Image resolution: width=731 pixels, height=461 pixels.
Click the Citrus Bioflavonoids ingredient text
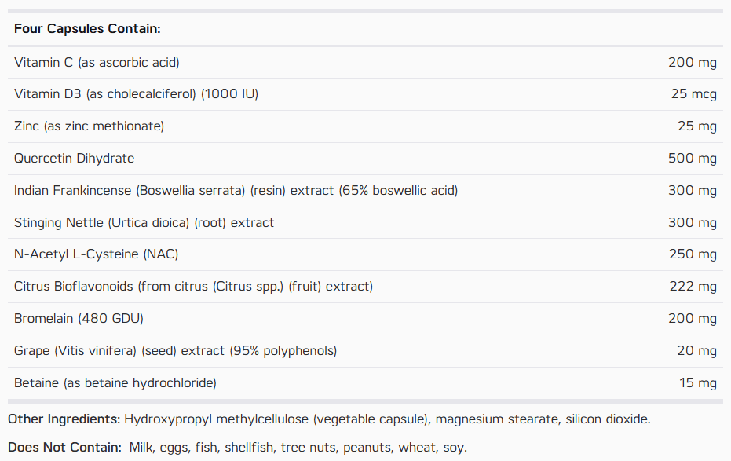coord(193,286)
